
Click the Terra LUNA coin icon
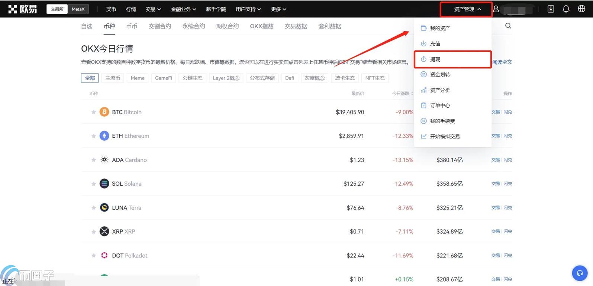point(104,208)
